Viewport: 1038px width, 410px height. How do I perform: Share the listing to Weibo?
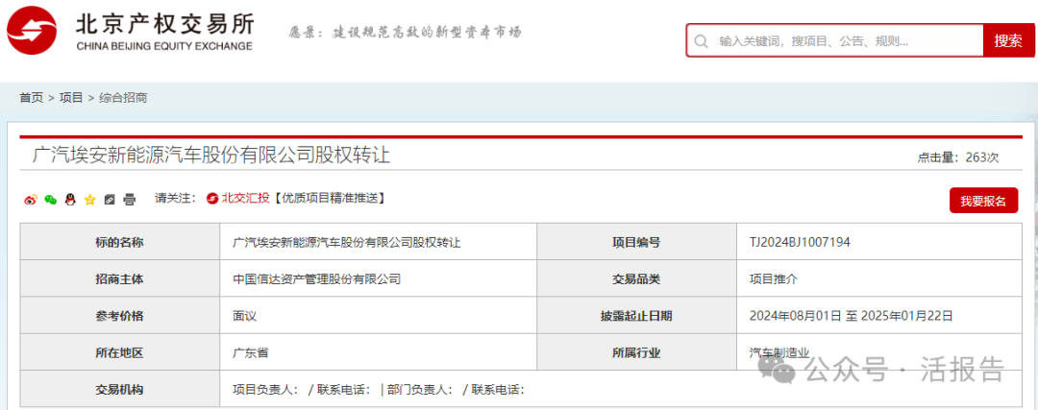(30, 200)
